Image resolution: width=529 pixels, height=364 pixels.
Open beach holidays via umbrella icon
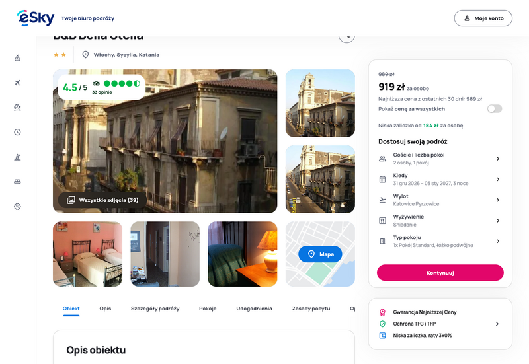pos(18,108)
